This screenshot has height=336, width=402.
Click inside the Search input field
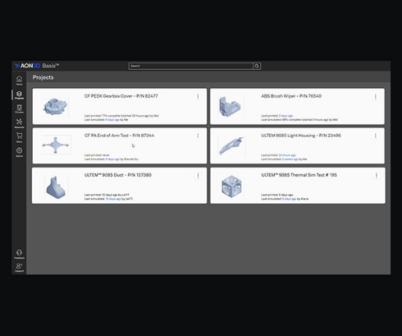point(191,66)
